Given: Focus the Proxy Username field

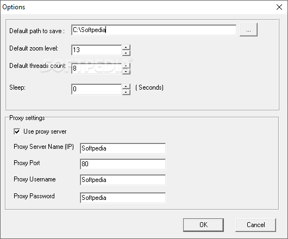Looking at the screenshot, I should [123, 180].
